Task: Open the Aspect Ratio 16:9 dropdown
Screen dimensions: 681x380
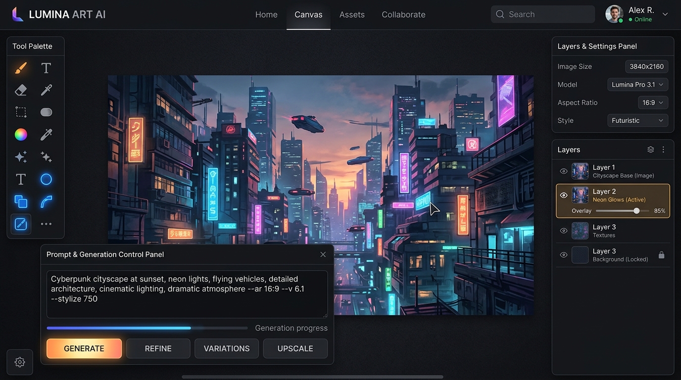Action: click(x=653, y=102)
